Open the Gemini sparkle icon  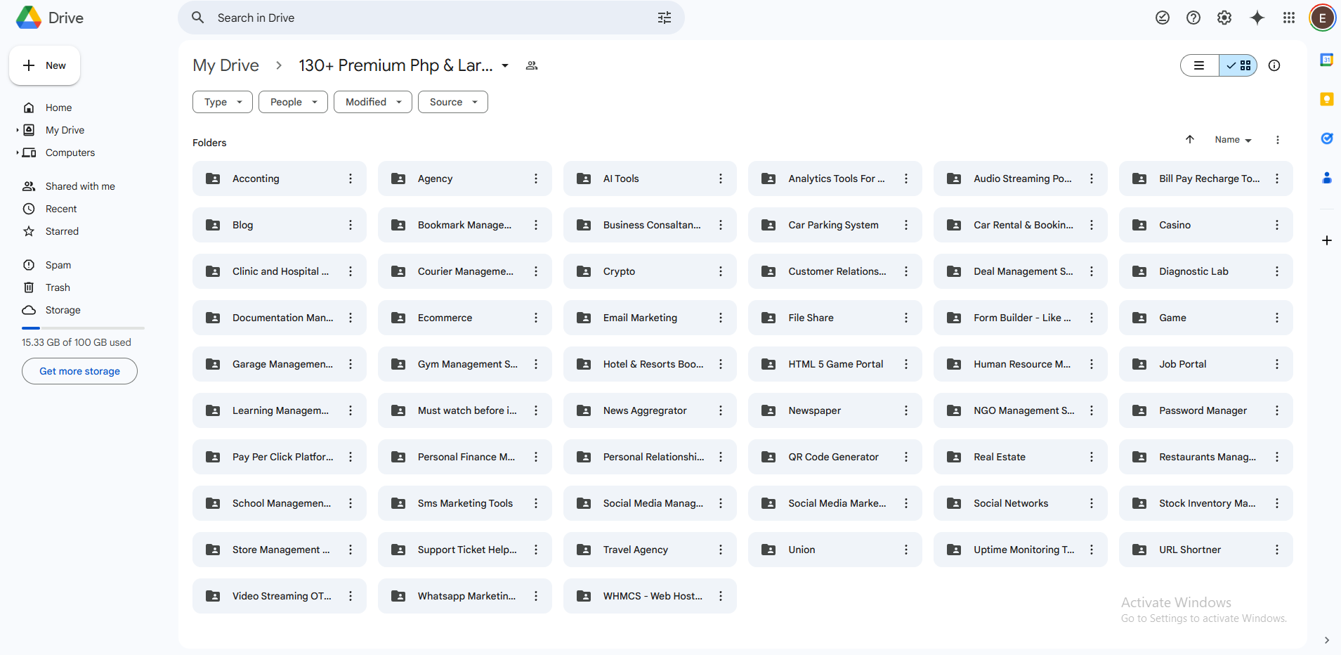(1257, 18)
